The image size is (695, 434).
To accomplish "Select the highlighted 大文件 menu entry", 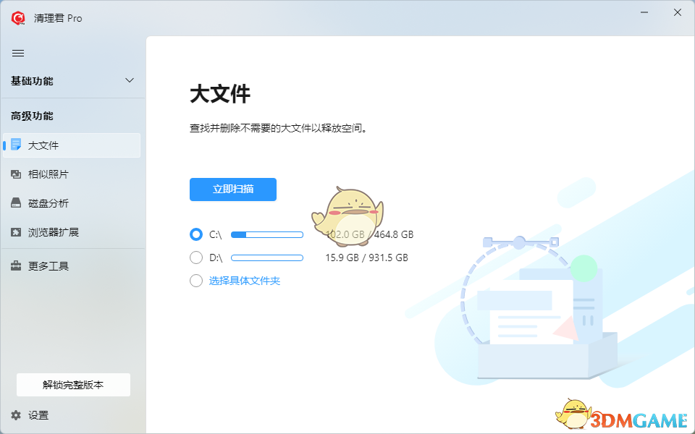I will click(x=43, y=145).
